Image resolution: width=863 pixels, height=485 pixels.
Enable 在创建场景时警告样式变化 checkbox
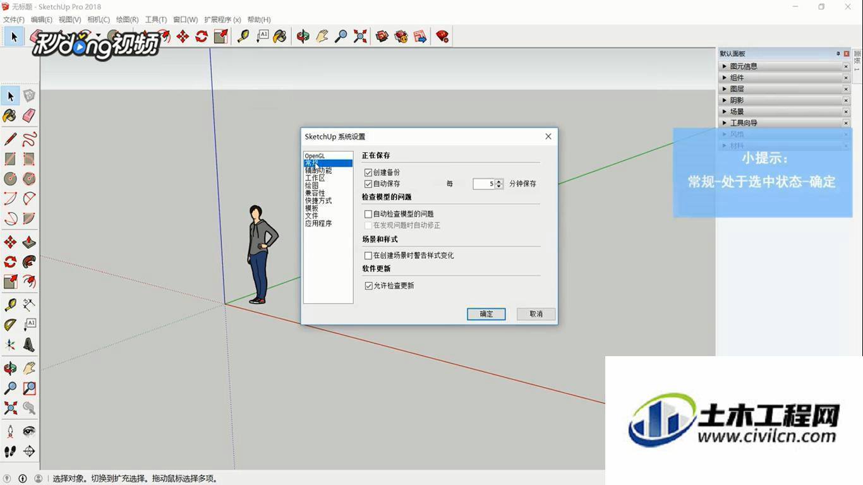coord(368,256)
